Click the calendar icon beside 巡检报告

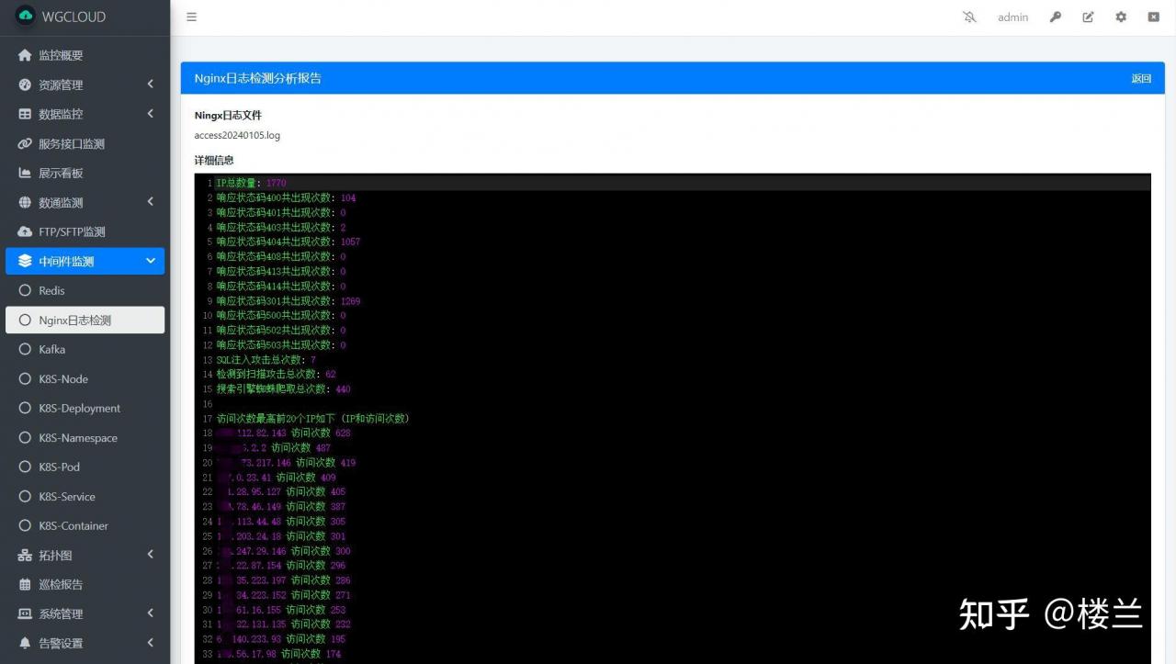[x=25, y=584]
